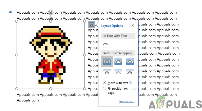
Task: Click the top-left resize handle of the image
Action: [17, 21]
